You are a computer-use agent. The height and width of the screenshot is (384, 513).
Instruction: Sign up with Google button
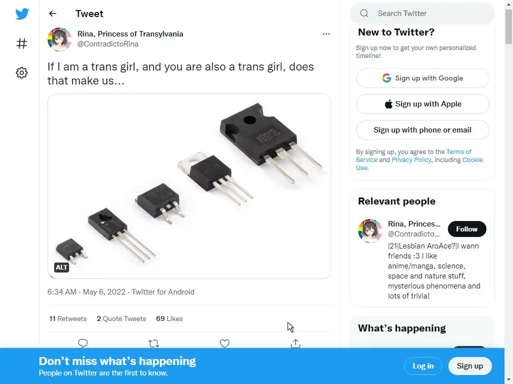pos(422,78)
